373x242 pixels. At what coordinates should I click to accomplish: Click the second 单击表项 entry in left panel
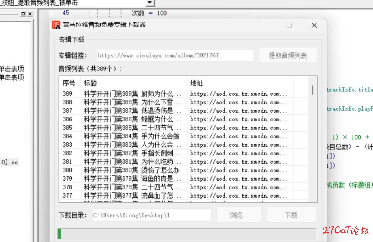click(x=12, y=77)
